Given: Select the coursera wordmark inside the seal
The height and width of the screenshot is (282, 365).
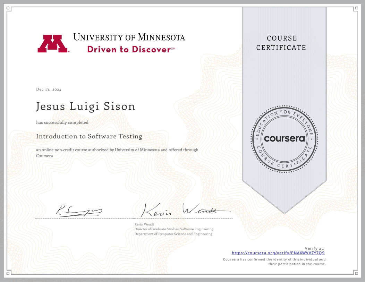Looking at the screenshot, I should click(x=284, y=139).
